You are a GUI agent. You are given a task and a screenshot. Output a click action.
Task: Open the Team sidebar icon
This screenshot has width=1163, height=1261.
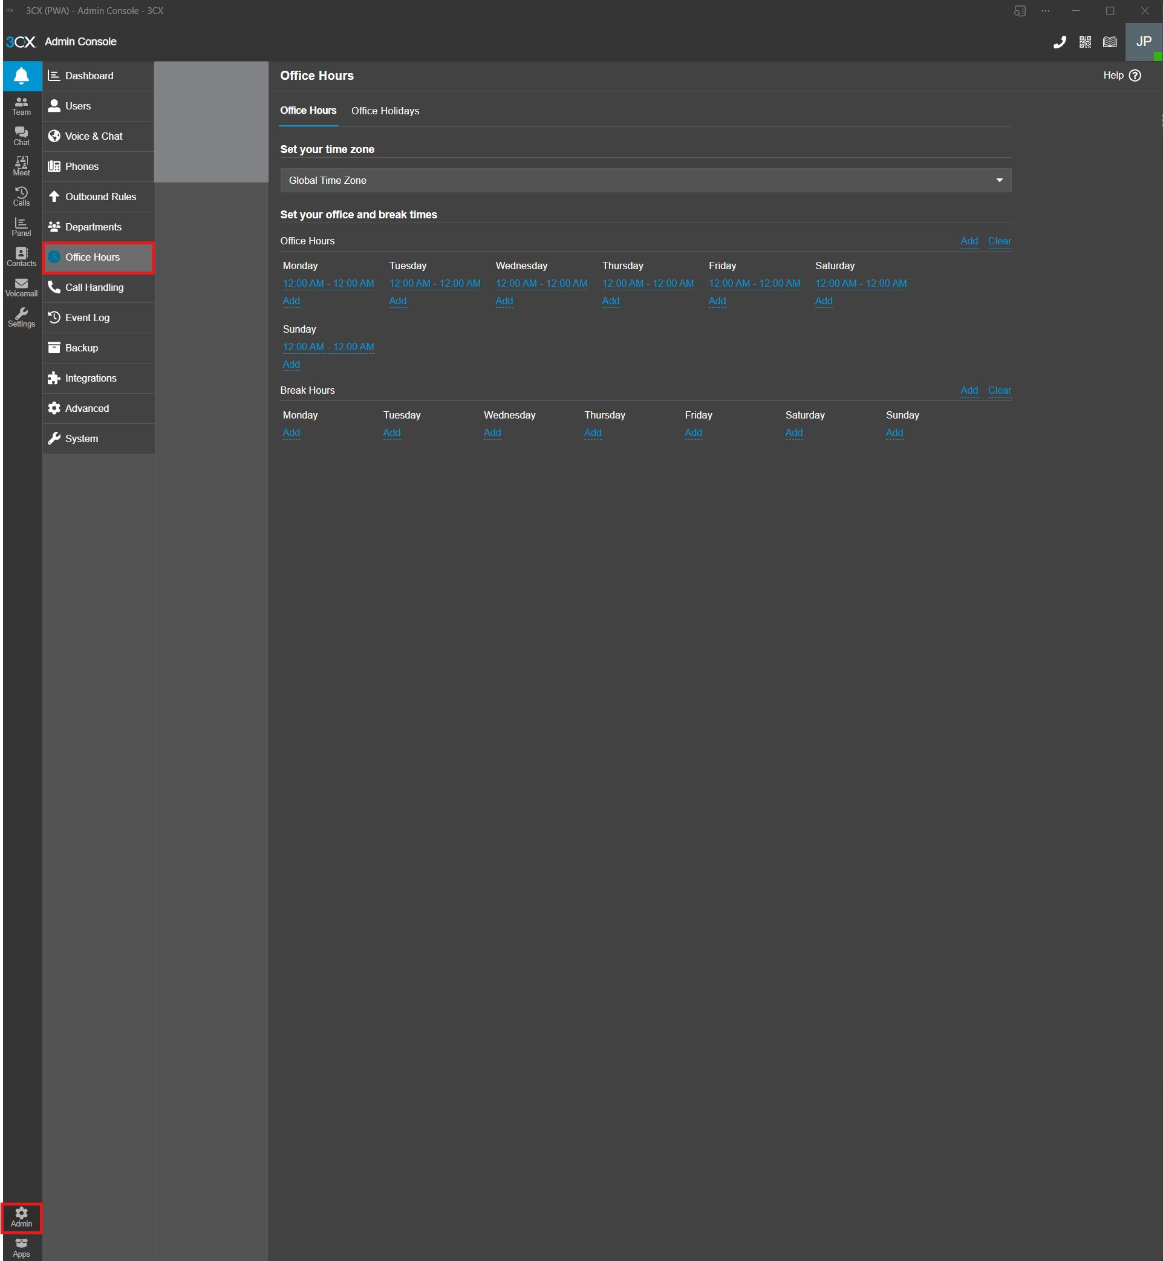(x=22, y=106)
